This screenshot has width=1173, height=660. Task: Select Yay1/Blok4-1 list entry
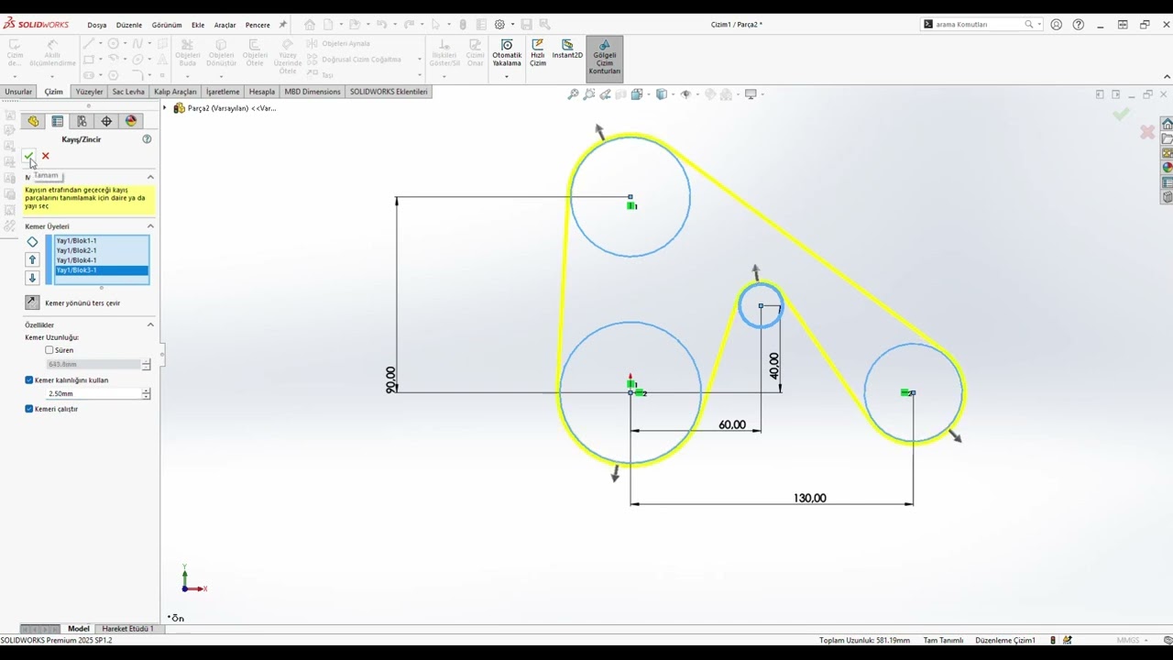102,260
